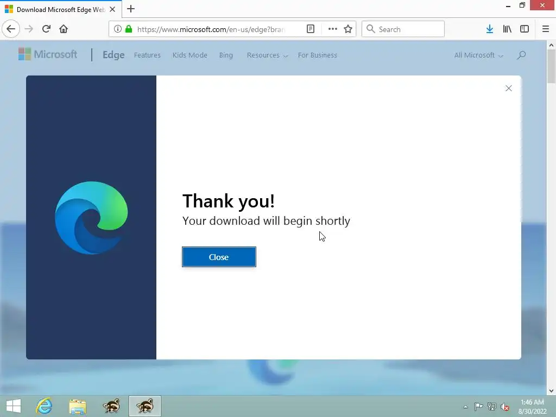Click the green secure connection padlock
The image size is (556, 417).
[129, 29]
